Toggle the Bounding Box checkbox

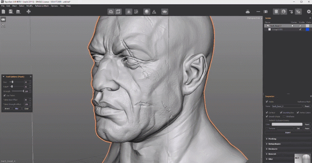click(x=281, y=113)
